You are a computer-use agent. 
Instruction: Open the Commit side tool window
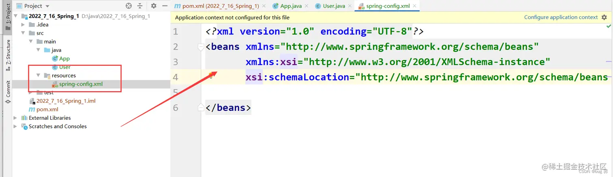click(8, 92)
